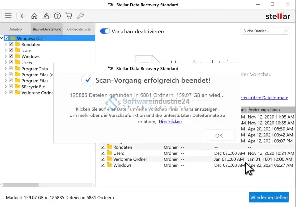Toggle the Vorschau deaktivieren switch
This screenshot has width=296, height=207.
coord(105,31)
